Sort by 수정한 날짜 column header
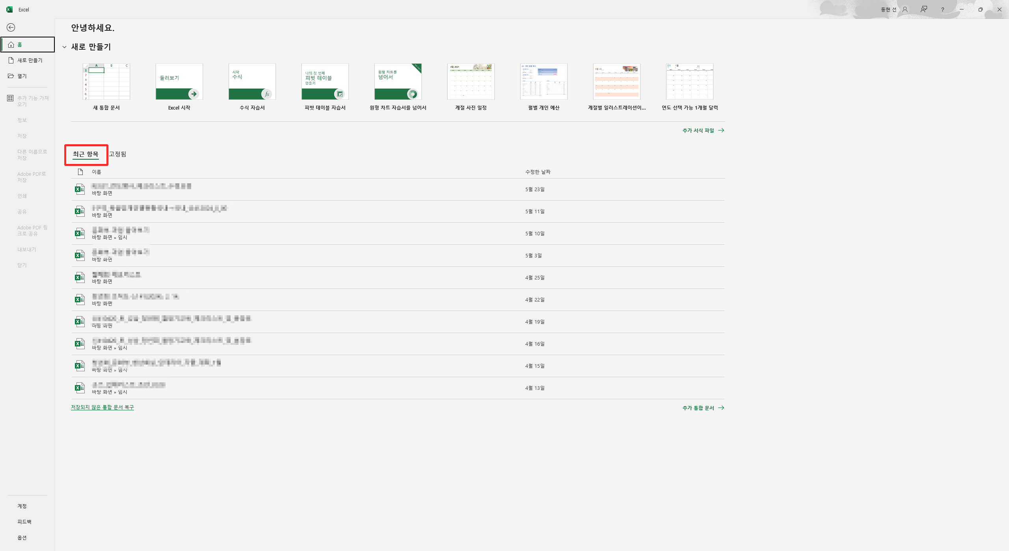 pyautogui.click(x=538, y=172)
